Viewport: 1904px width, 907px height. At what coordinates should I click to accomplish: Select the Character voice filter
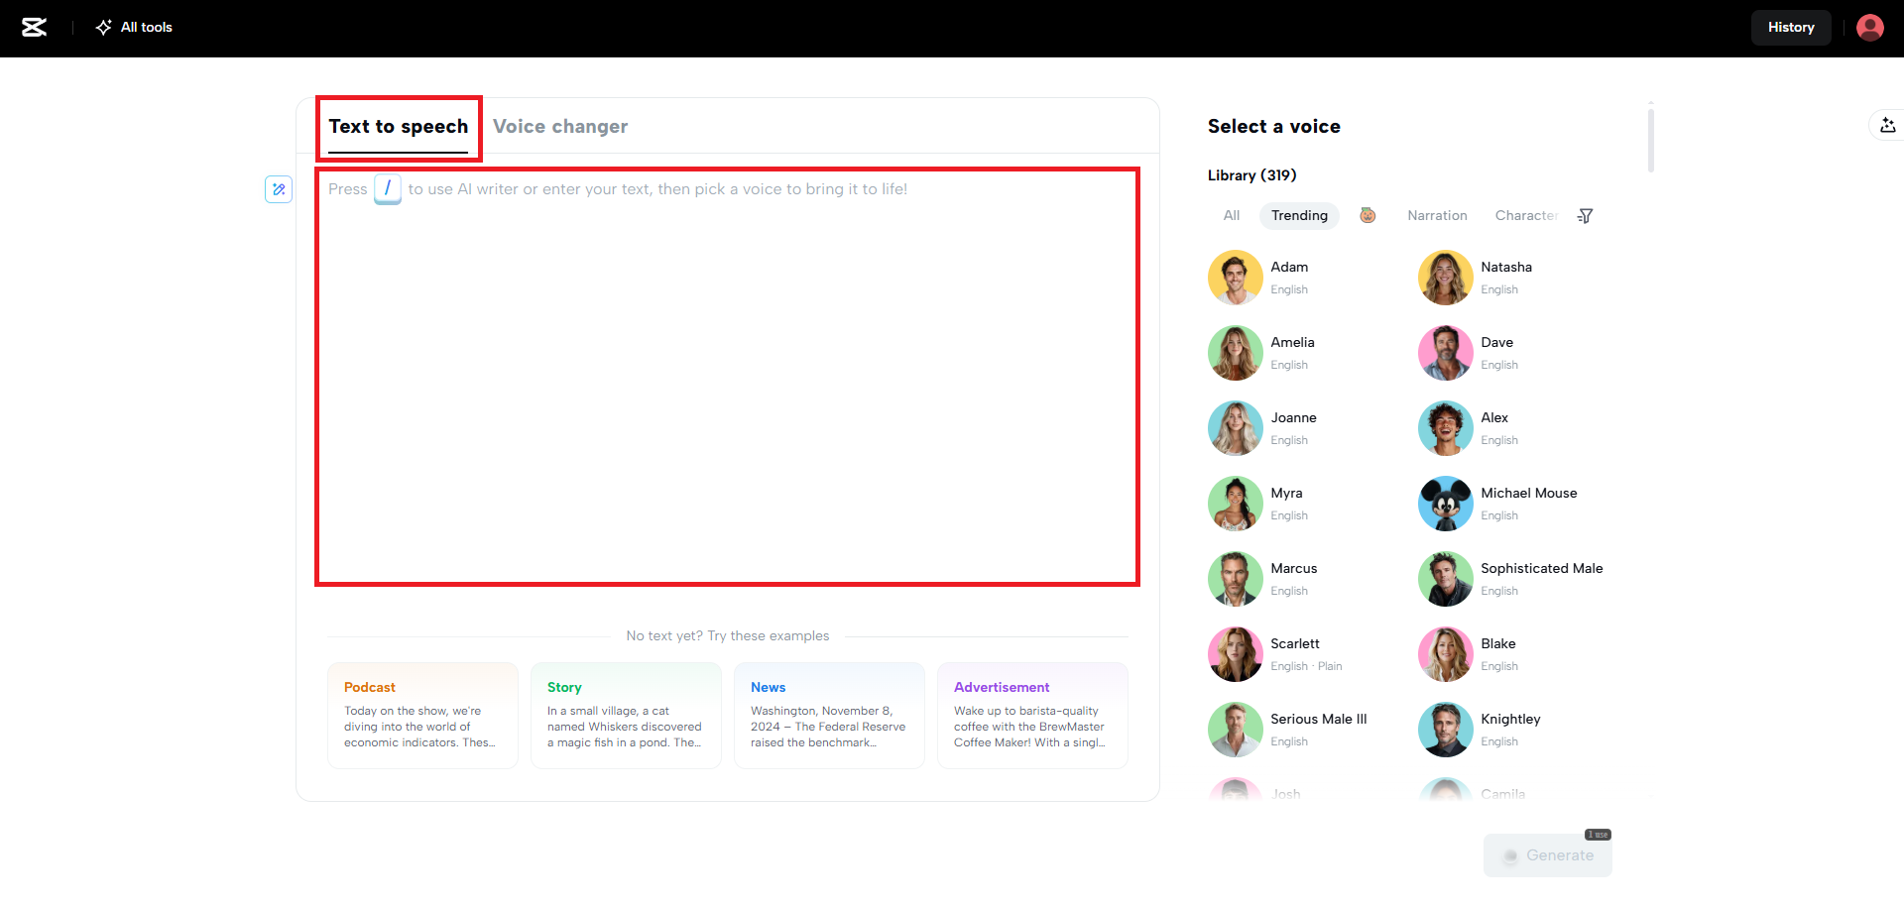1526,216
